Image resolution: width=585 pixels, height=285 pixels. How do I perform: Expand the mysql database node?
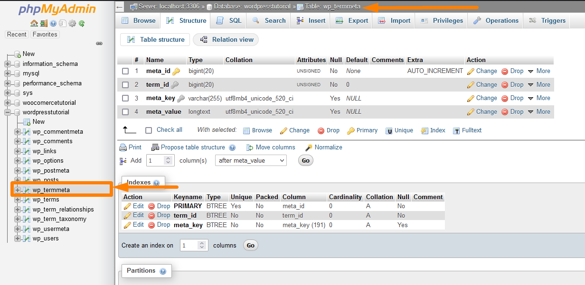(x=8, y=74)
